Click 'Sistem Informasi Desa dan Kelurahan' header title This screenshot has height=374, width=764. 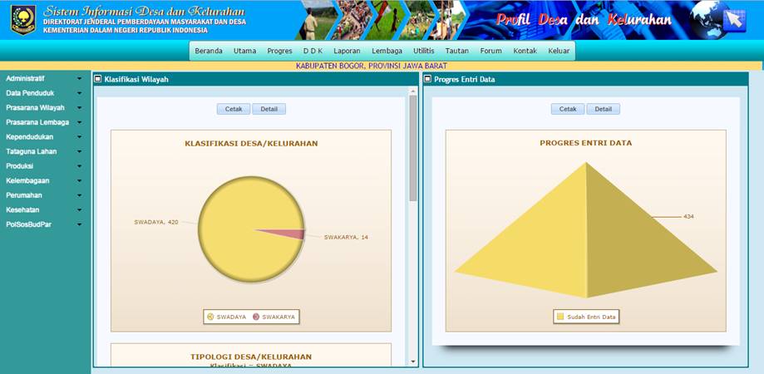[x=144, y=11]
